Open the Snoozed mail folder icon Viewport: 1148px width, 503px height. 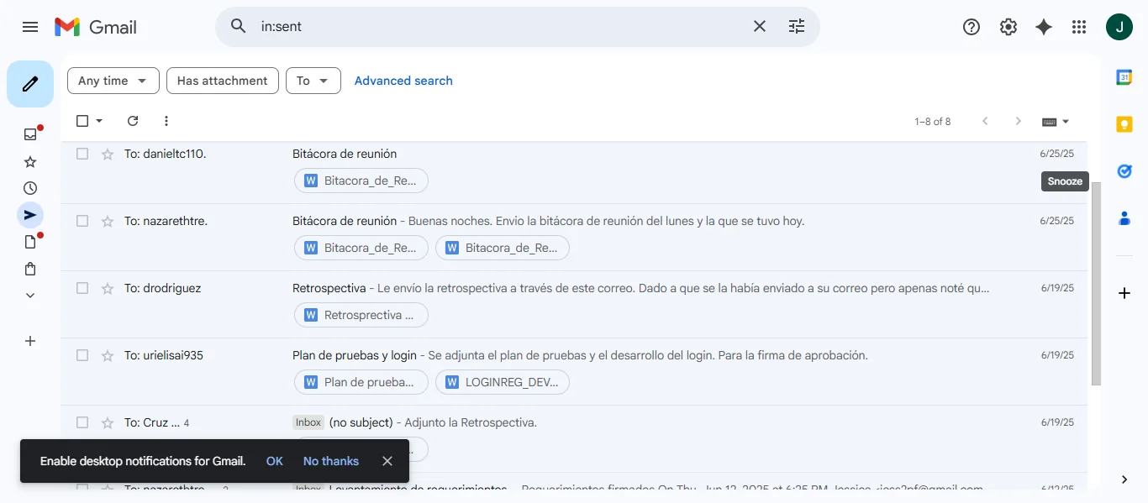click(29, 187)
